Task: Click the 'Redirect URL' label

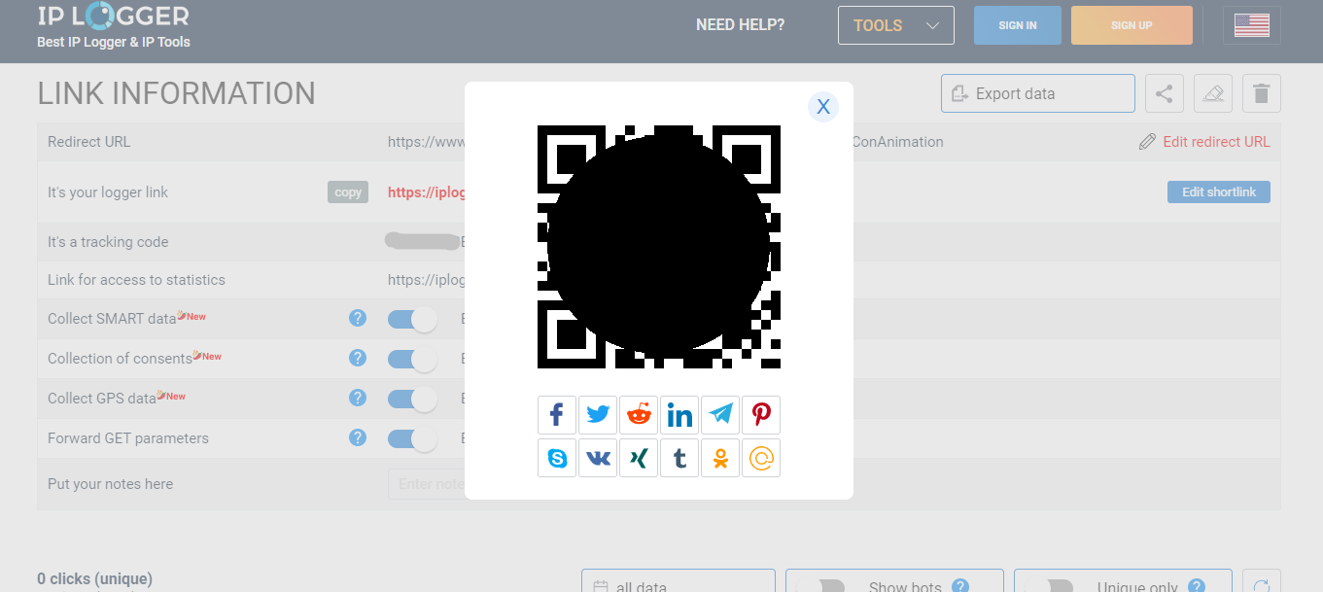Action: 88,142
